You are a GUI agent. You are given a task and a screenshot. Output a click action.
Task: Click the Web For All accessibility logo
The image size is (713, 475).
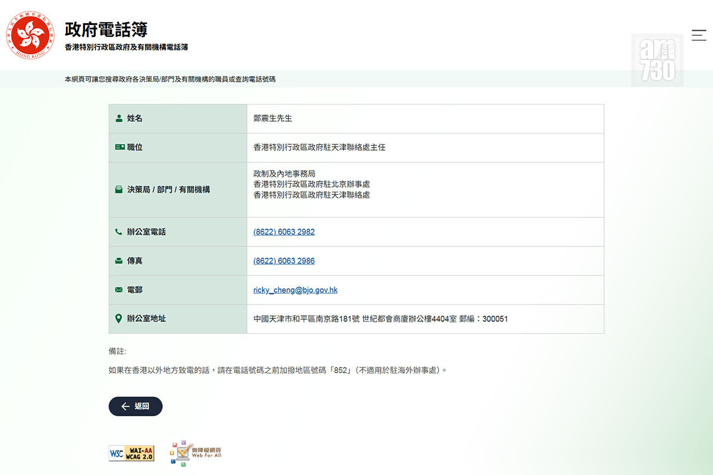(196, 454)
